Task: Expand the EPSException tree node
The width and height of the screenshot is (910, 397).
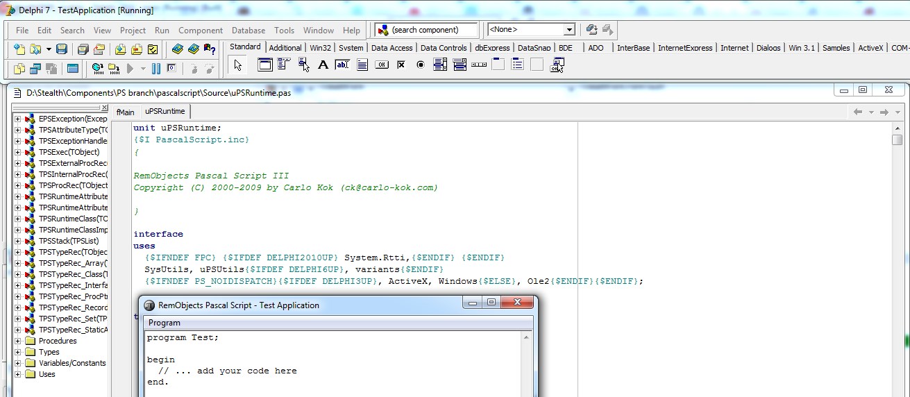Action: coord(18,119)
